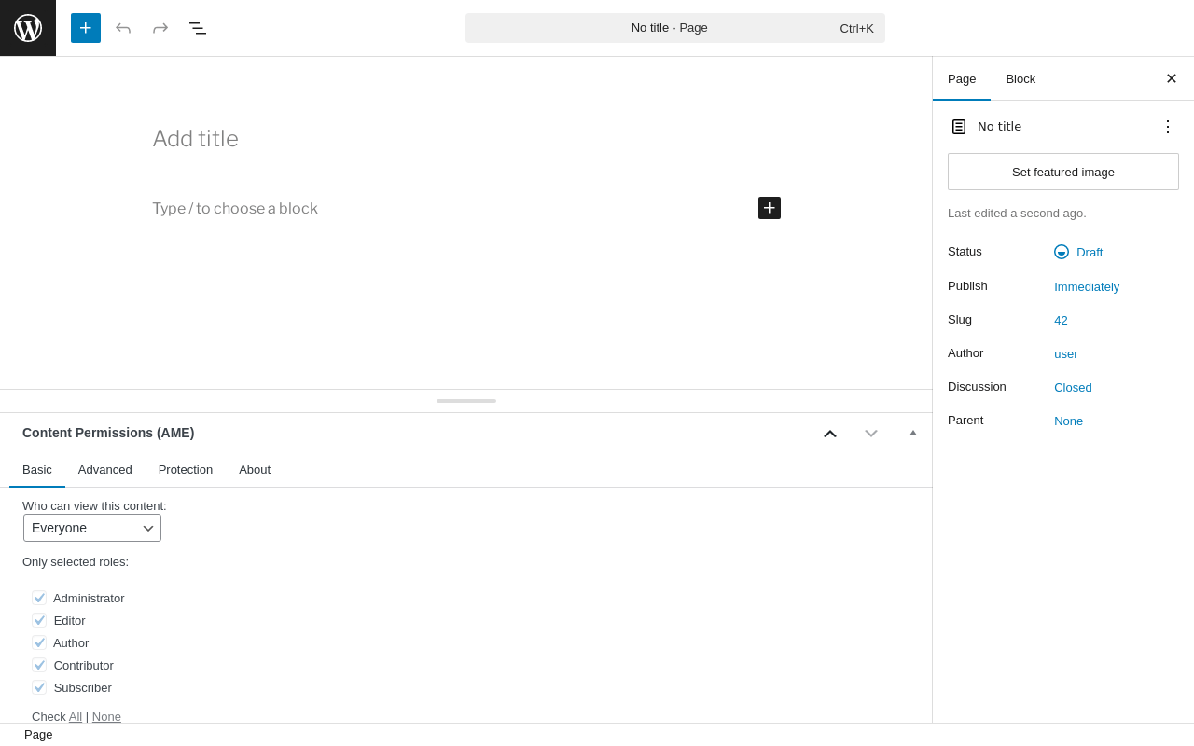Click the Check None link
This screenshot has height=746, width=1194.
106,716
